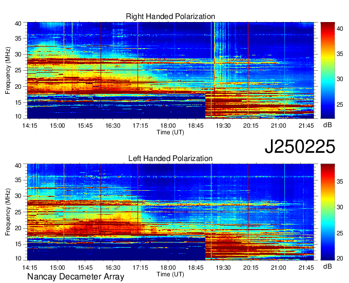Viewport: 349px width, 283px height.
Task: Click the 15 MHz tick of Left Handed plot
Action: coord(18,244)
